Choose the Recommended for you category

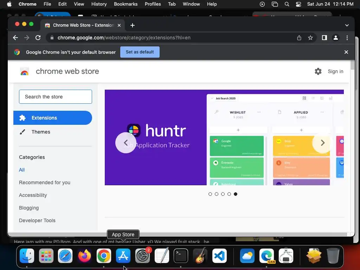coord(45,182)
